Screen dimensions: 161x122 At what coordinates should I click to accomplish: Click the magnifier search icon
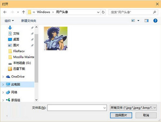(x=155, y=12)
